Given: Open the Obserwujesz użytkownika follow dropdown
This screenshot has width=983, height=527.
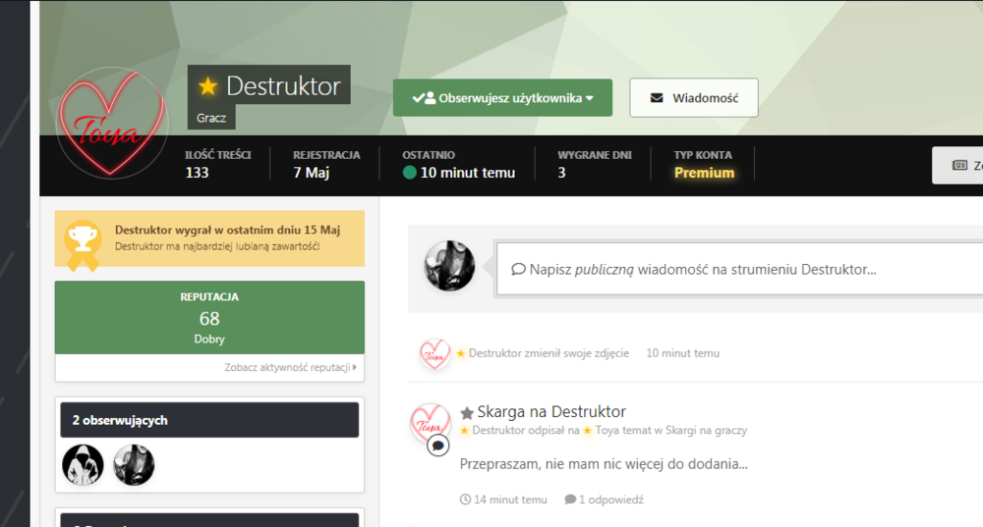Looking at the screenshot, I should [502, 97].
